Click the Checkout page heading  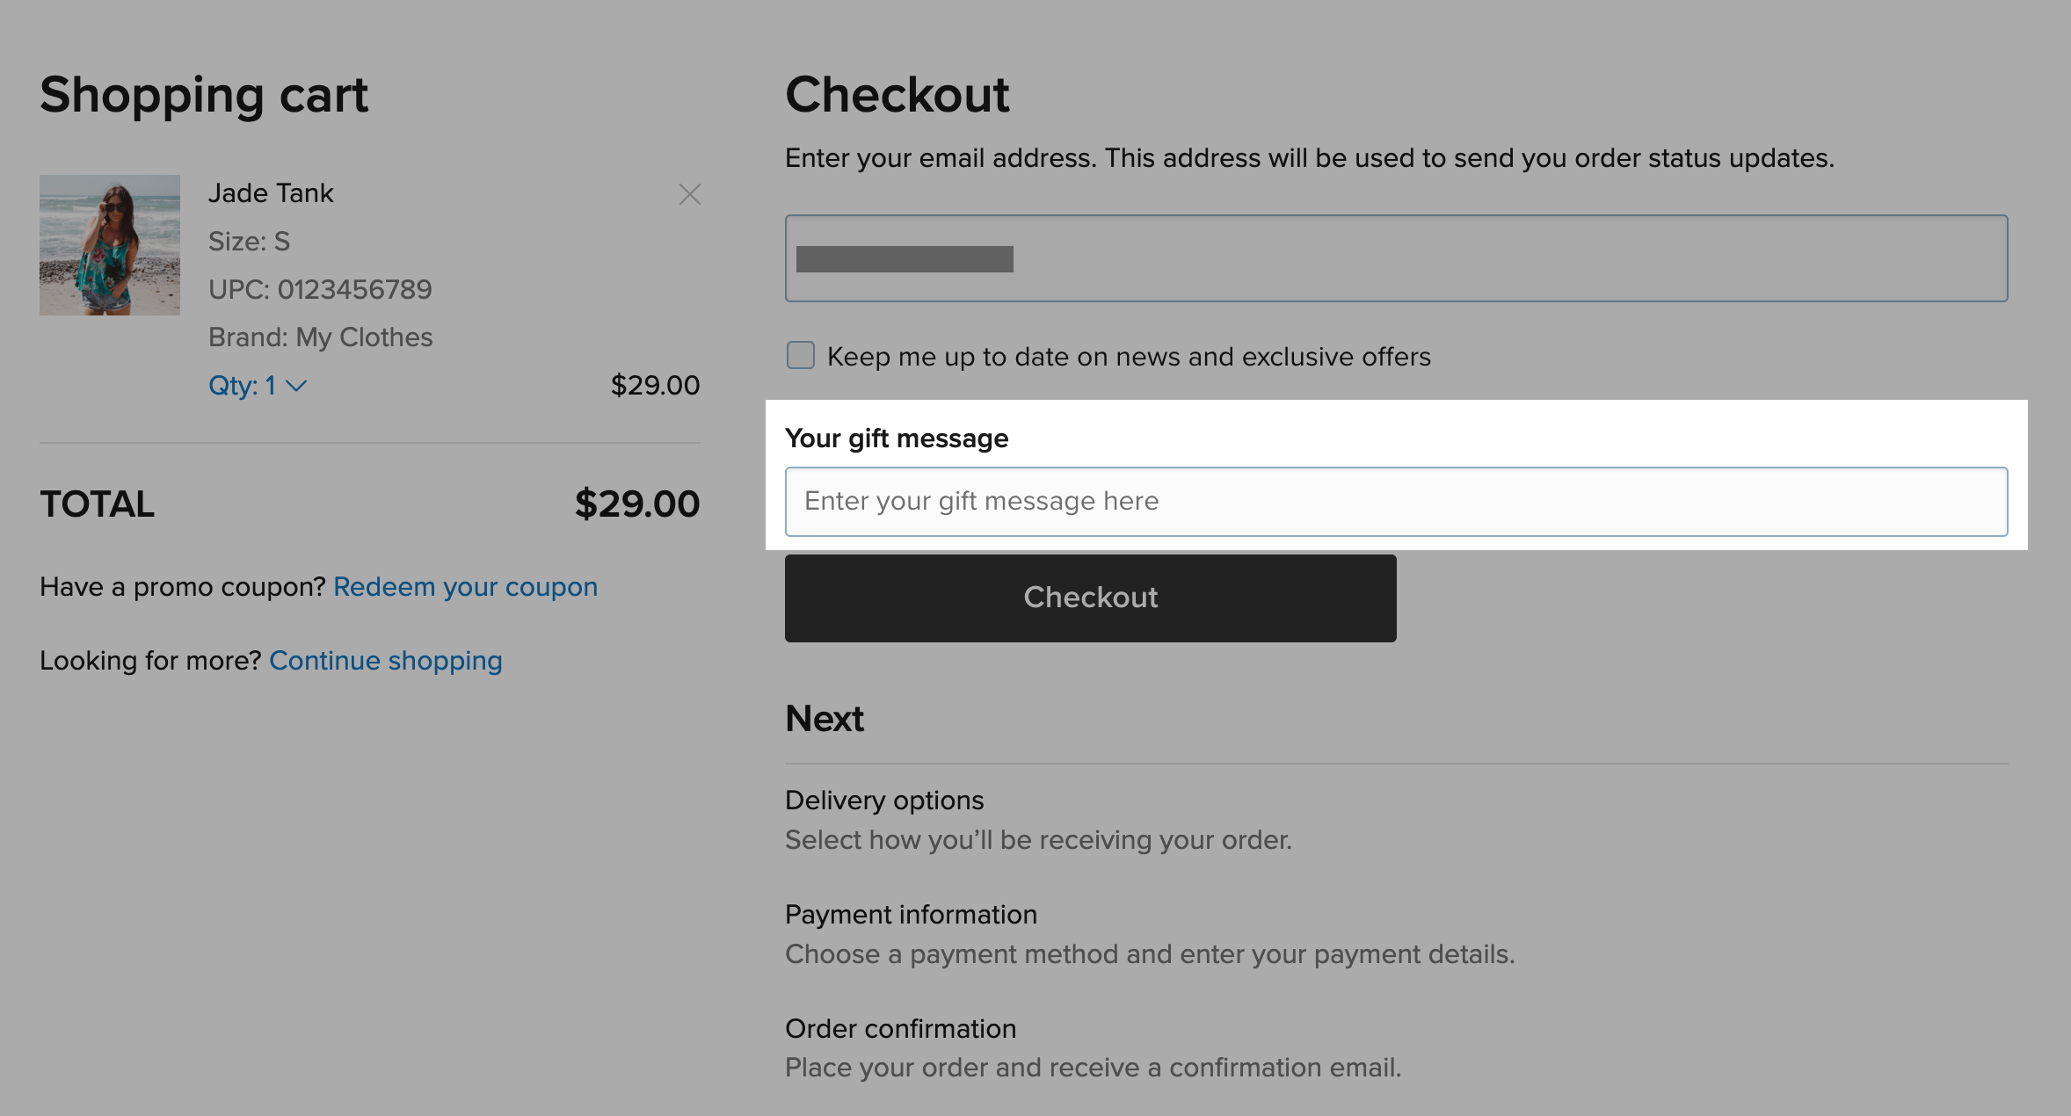[x=897, y=93]
